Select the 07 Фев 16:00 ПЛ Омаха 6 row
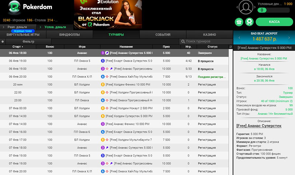 point(114,132)
